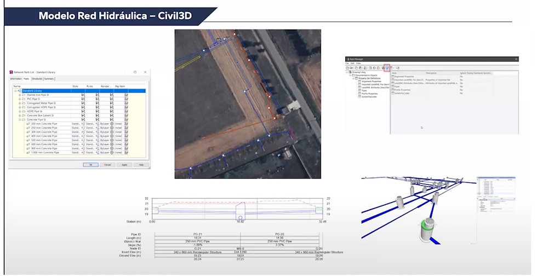This screenshot has width=537, height=277.
Task: Expand the Corrugated Metal Pipe SI folder
Action: tap(20, 103)
